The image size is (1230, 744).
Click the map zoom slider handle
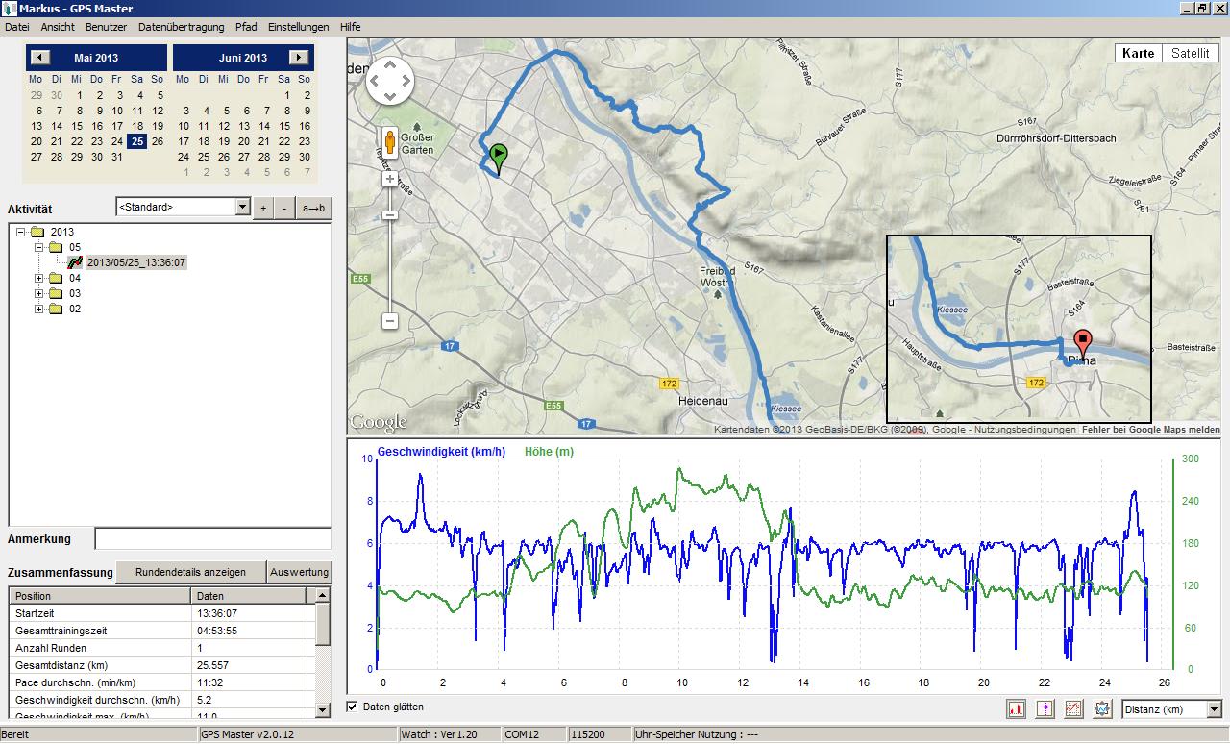point(389,215)
